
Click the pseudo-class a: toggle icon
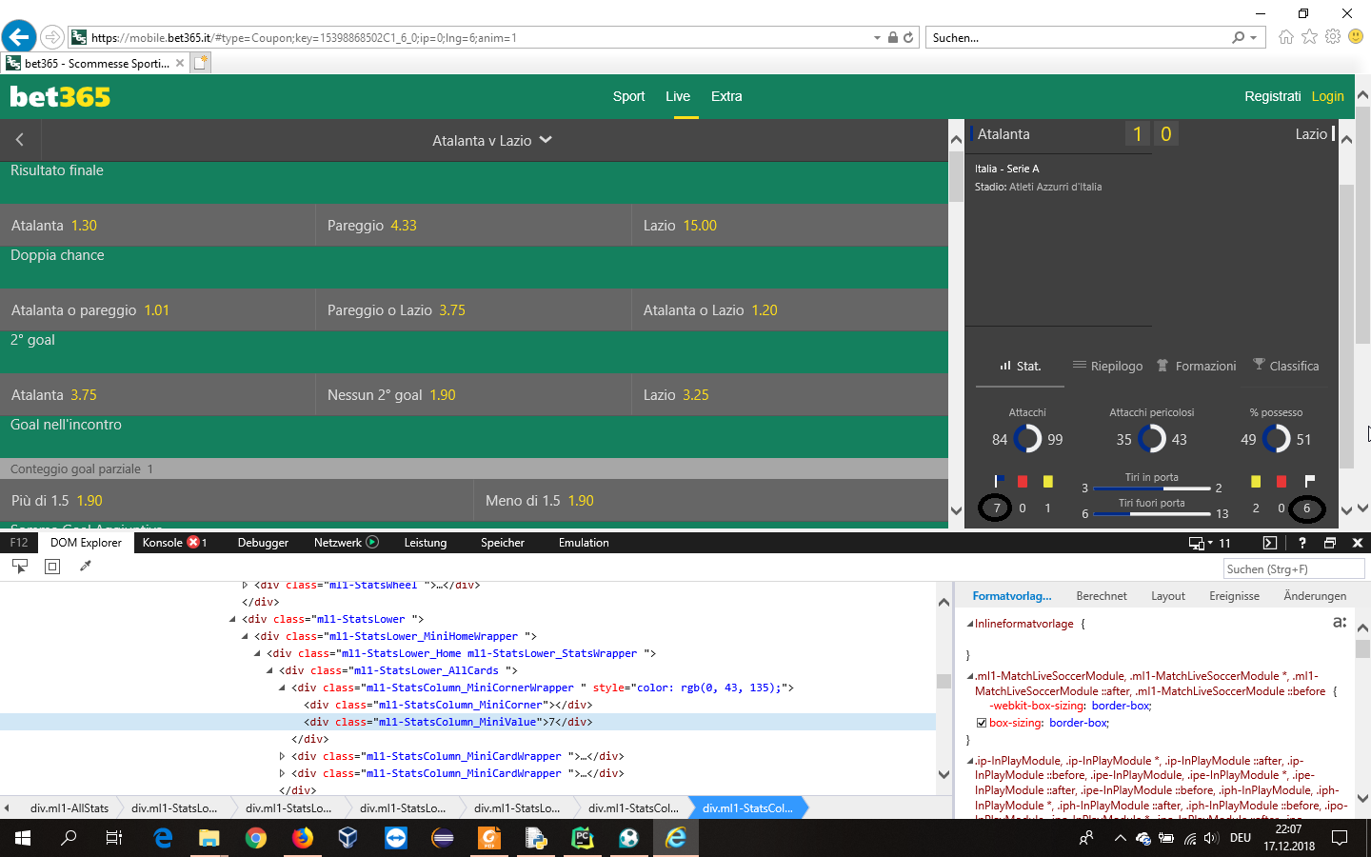[1340, 622]
